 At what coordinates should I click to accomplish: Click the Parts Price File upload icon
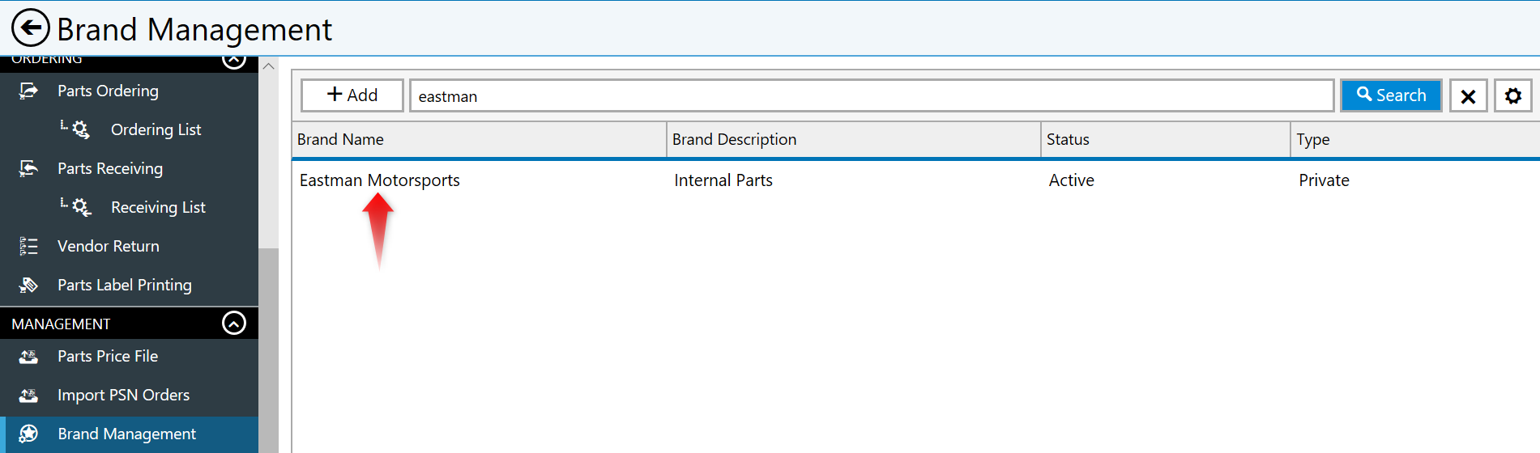pyautogui.click(x=28, y=356)
